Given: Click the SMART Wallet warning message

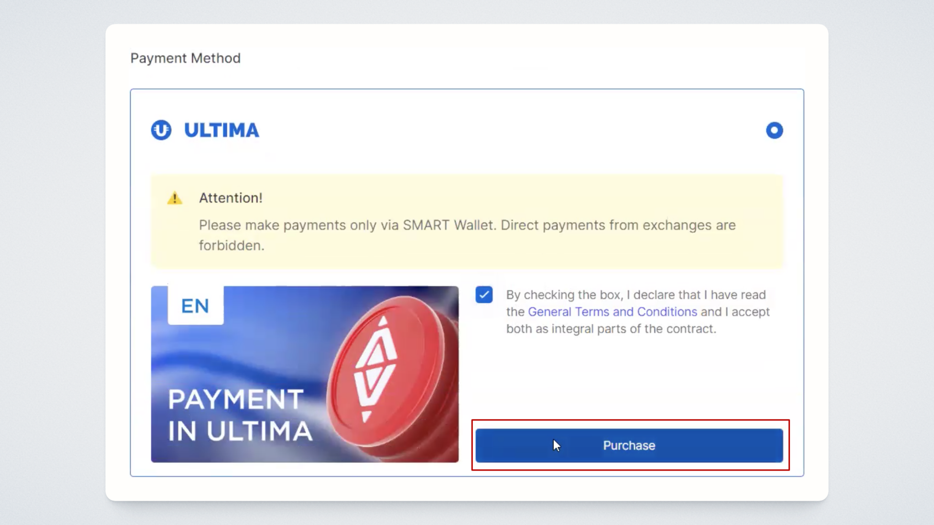Looking at the screenshot, I should 467,226.
